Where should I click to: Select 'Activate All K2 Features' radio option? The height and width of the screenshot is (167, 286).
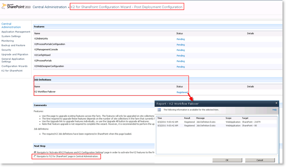pyautogui.click(x=35, y=152)
